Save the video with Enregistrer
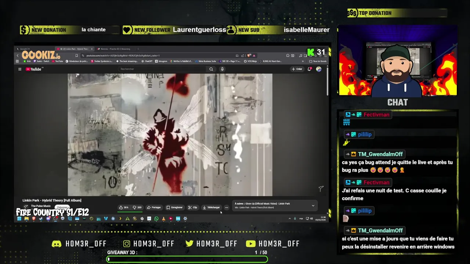 [x=174, y=208]
